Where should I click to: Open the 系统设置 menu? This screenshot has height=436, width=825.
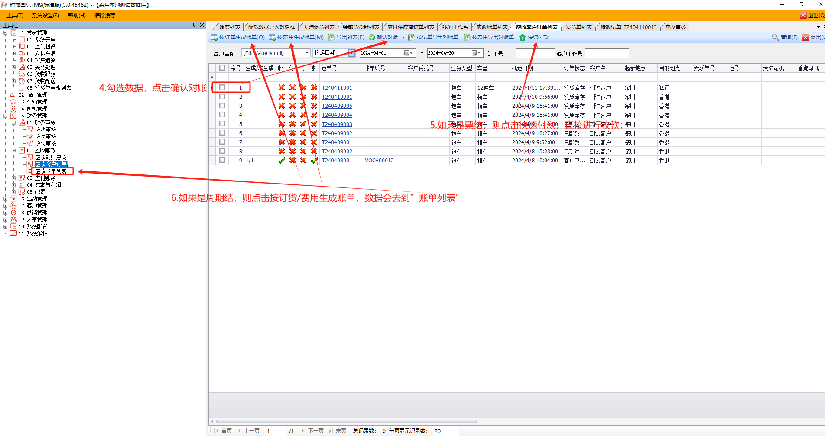[x=45, y=16]
